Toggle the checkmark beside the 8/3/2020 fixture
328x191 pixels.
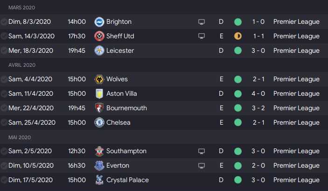[x=4, y=22]
